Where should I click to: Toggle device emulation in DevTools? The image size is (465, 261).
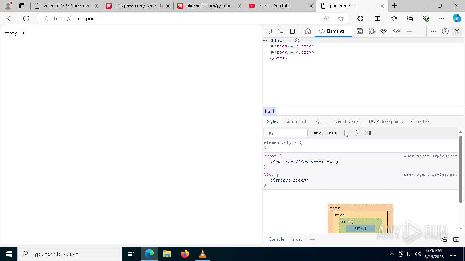[x=280, y=31]
